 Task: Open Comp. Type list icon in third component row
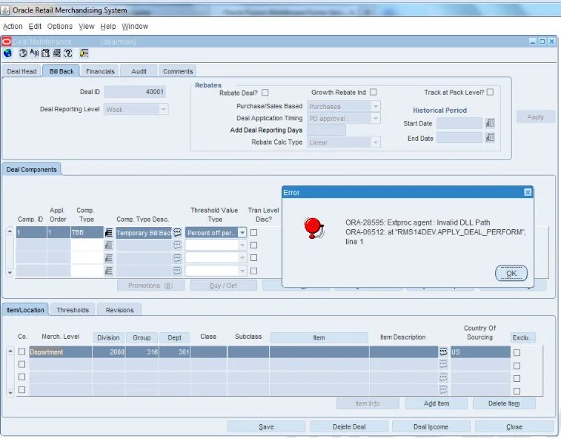point(109,258)
